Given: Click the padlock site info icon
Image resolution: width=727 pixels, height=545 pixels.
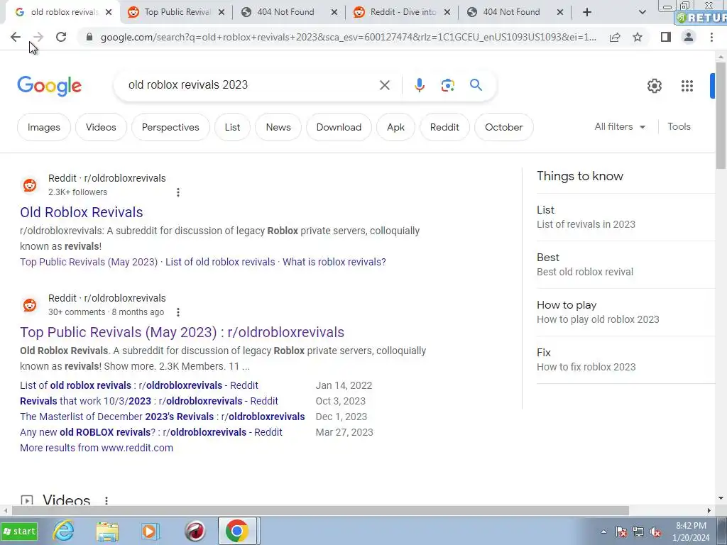Looking at the screenshot, I should point(89,37).
